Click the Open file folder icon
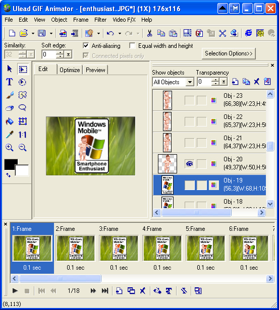 click(24, 33)
